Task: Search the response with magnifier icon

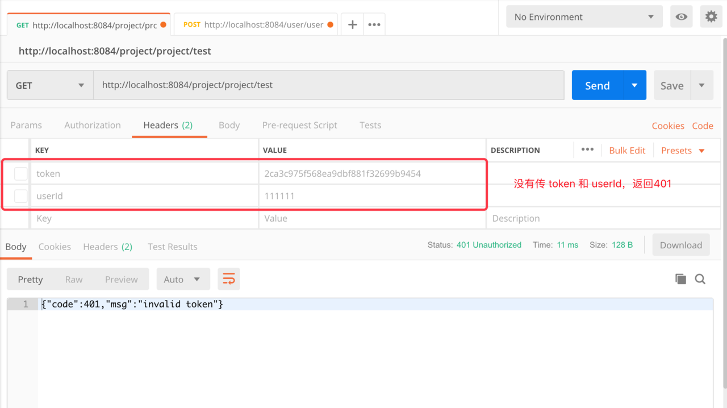Action: coord(700,278)
